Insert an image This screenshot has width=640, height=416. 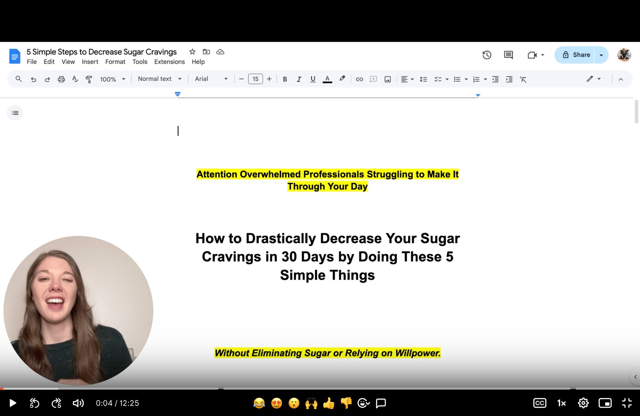(387, 79)
